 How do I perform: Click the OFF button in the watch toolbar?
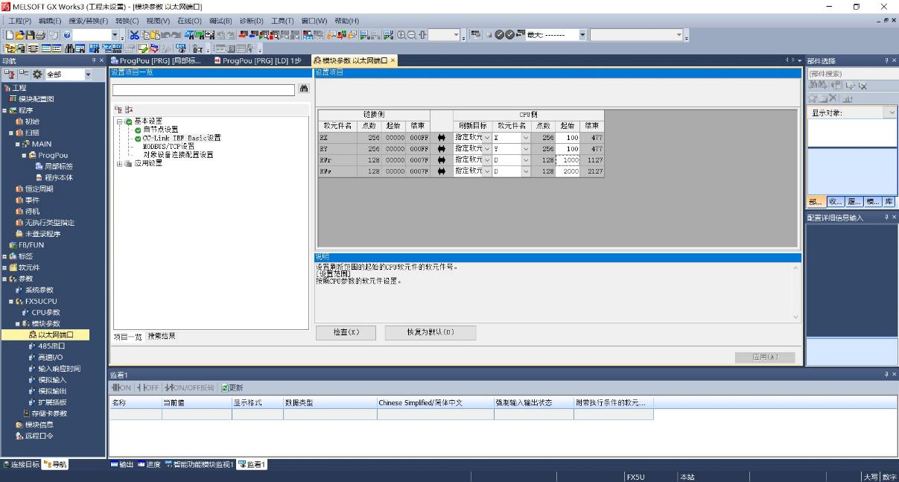pyautogui.click(x=148, y=387)
